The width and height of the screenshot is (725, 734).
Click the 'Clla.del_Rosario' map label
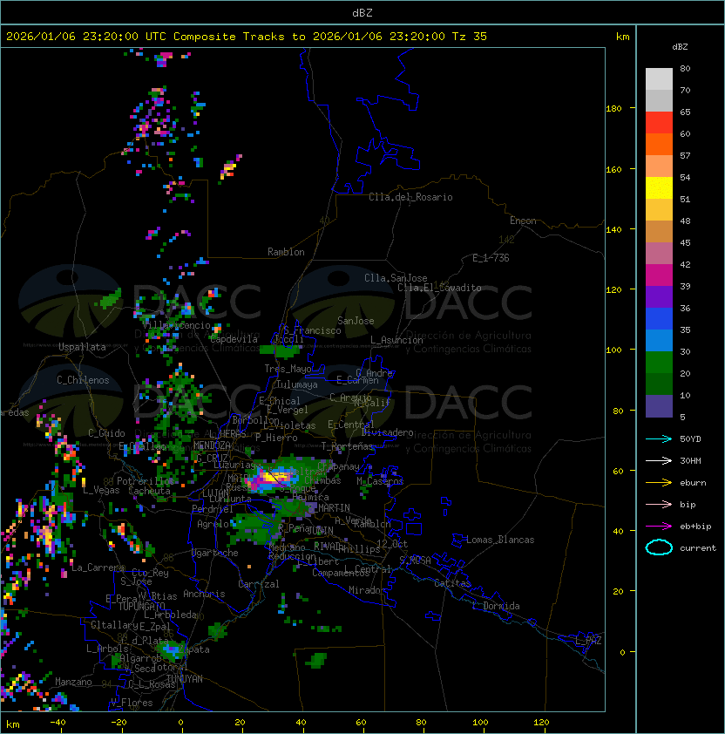pyautogui.click(x=410, y=197)
